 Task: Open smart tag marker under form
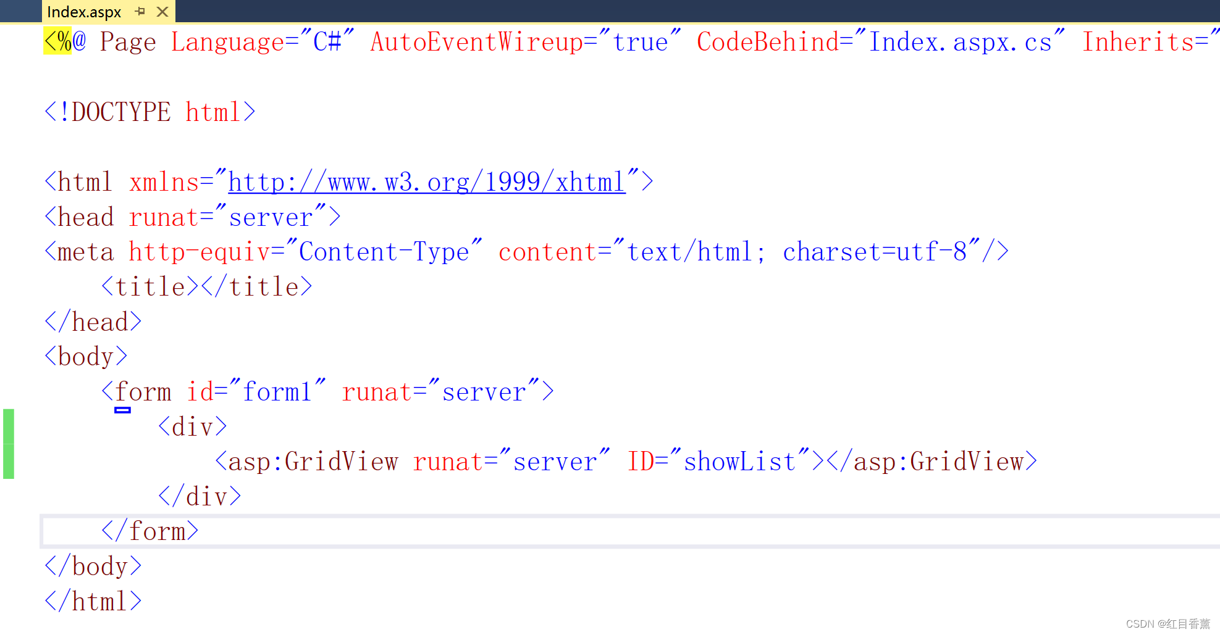point(122,410)
